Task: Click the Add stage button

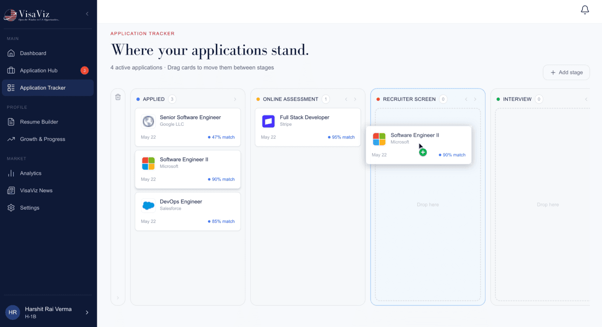Action: click(x=566, y=73)
